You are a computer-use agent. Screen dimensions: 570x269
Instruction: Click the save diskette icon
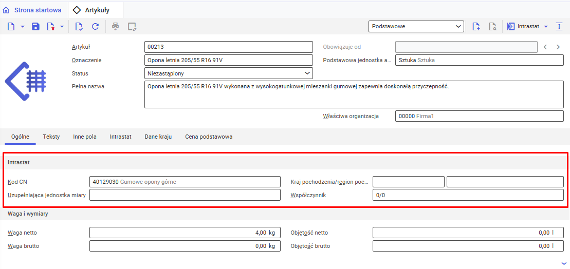point(35,27)
